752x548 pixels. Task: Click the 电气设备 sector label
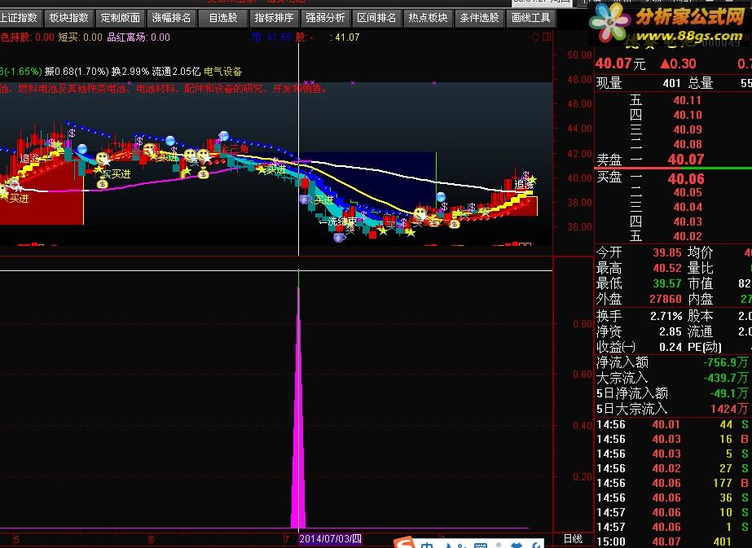[x=223, y=72]
